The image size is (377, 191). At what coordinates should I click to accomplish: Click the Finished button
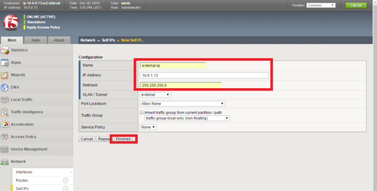123,139
